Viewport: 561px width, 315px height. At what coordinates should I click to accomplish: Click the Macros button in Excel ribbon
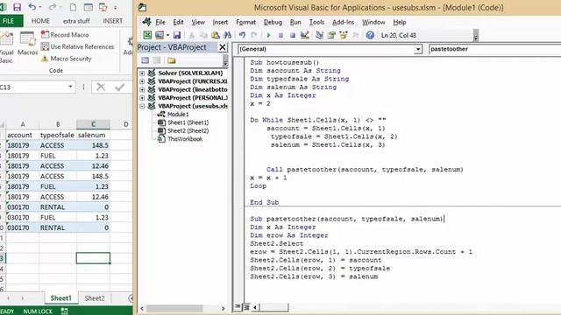tap(27, 44)
